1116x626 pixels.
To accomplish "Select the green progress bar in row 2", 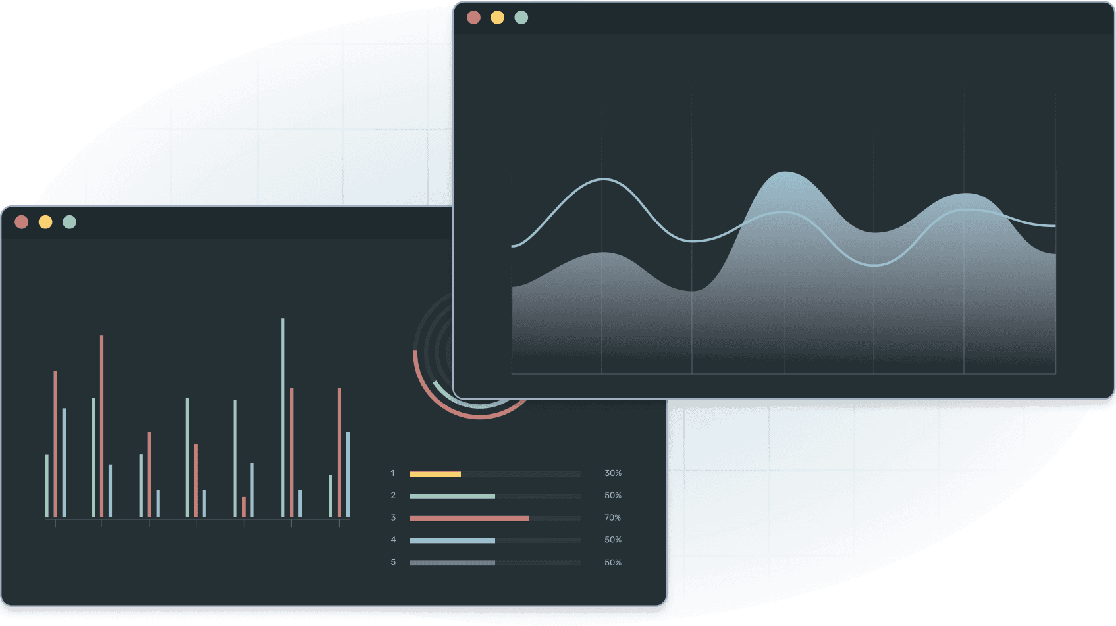I will pyautogui.click(x=452, y=496).
